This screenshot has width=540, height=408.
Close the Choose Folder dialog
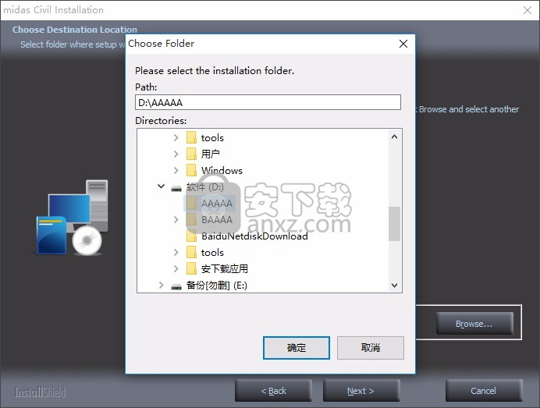[x=403, y=44]
